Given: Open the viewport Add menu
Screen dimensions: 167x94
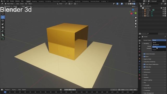Looking at the screenshot, I should click(26, 4).
